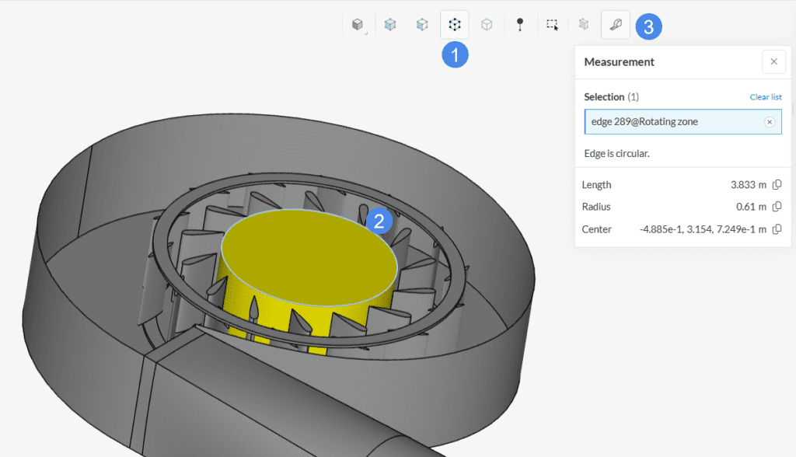Open the measurement ruler tool
Image resolution: width=796 pixels, height=457 pixels.
tap(615, 24)
